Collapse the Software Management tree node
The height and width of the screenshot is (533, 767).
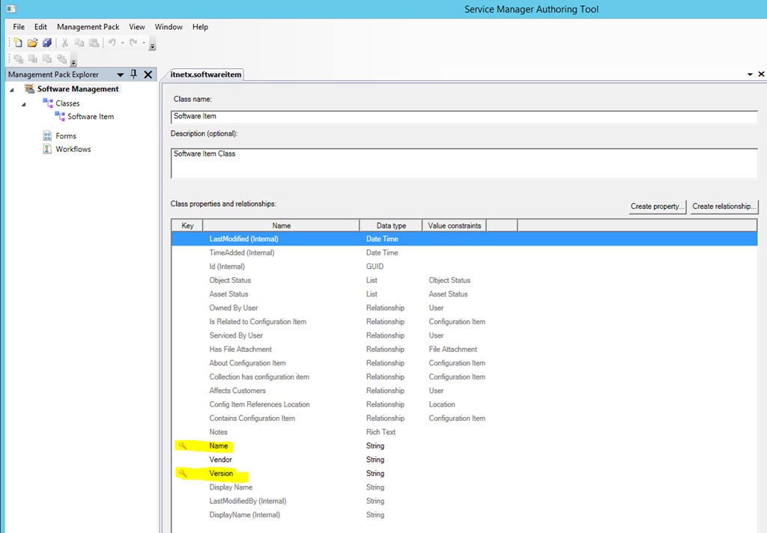pos(12,90)
